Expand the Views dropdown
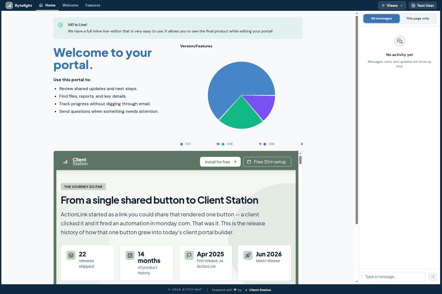442x294 pixels. click(x=392, y=5)
